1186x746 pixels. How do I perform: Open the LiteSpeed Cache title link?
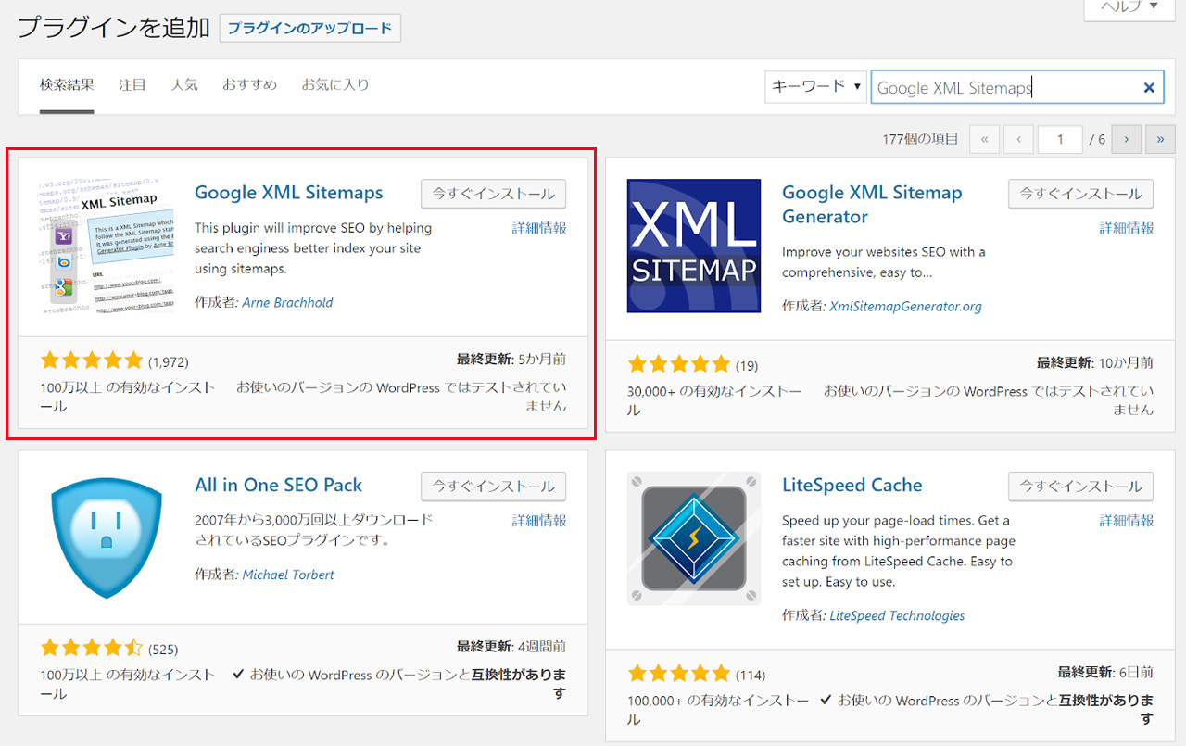852,486
